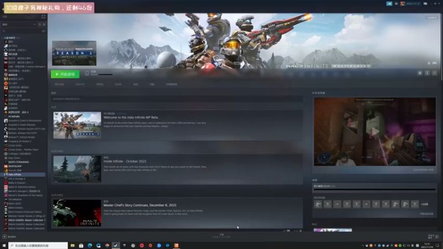Image resolution: width=443 pixels, height=249 pixels.
Task: Open the 指南 guides tab
Action: point(136,85)
